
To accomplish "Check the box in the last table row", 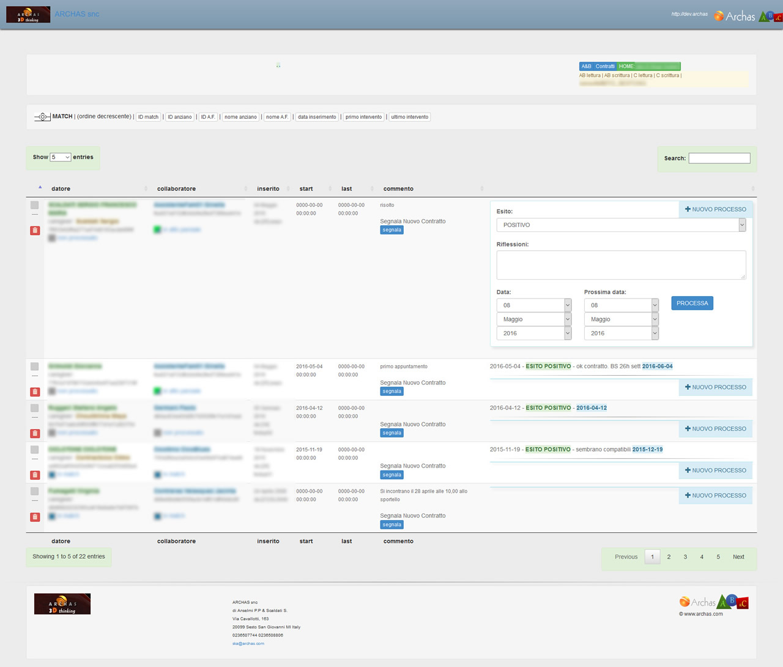I will coord(35,491).
